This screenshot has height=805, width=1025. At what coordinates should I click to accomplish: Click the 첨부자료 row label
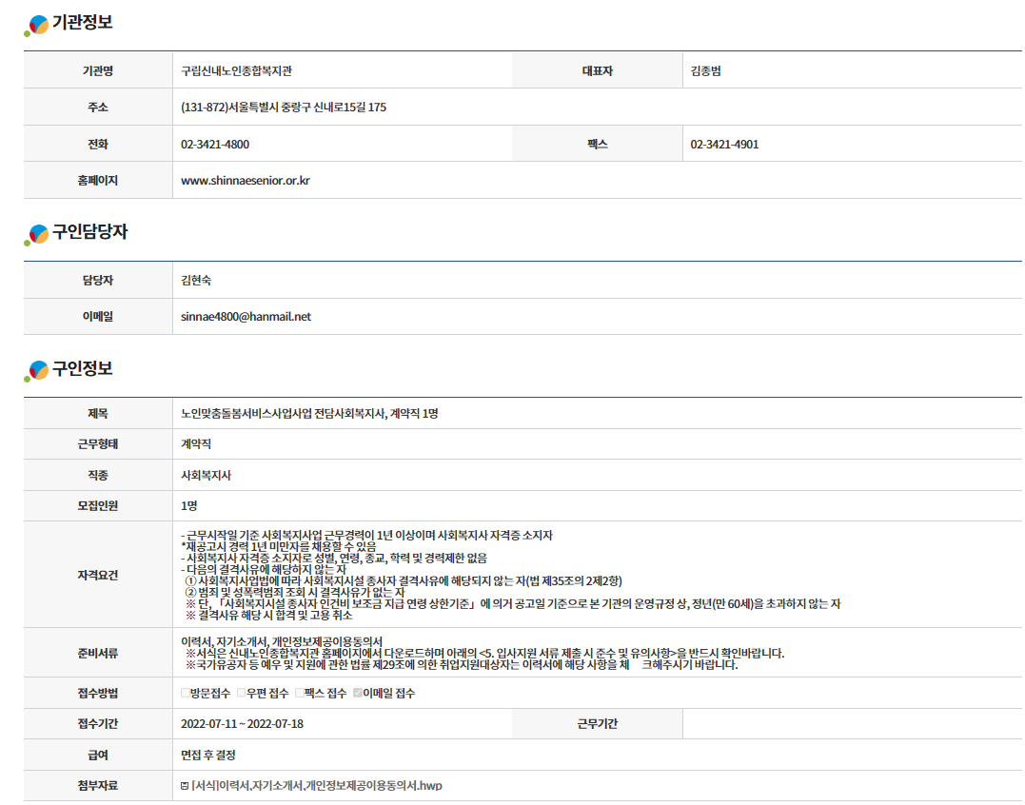[98, 786]
